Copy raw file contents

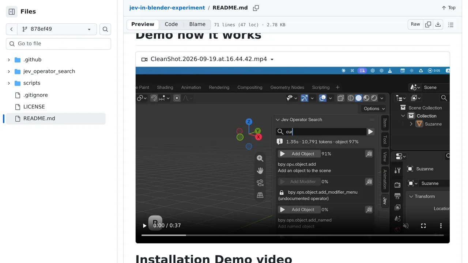(x=428, y=24)
